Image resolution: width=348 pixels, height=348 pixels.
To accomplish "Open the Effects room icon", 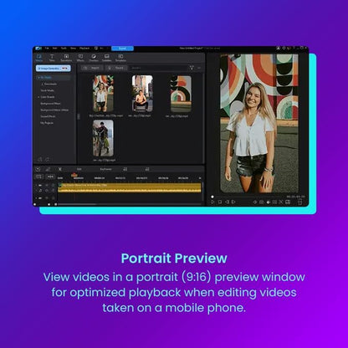I will (80, 58).
